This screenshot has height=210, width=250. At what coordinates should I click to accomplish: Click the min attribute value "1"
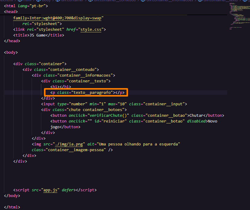pyautogui.click(x=102, y=104)
